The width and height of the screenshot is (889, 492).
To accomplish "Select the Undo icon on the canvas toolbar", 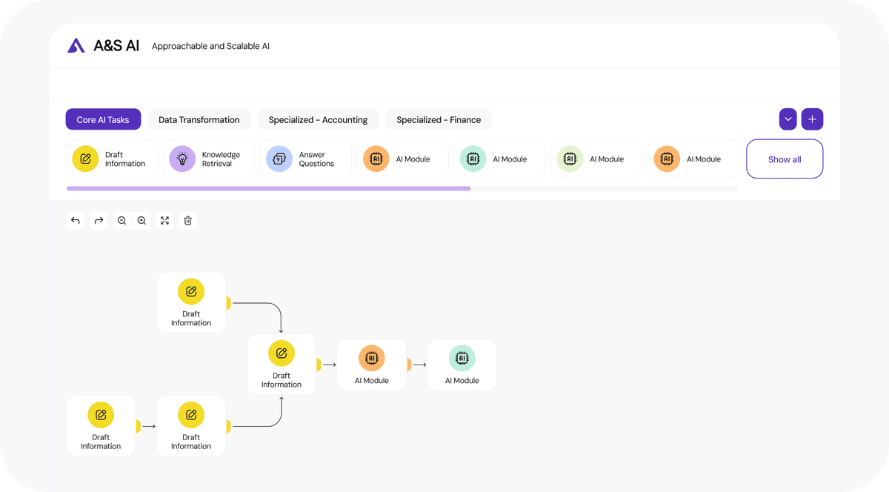I will pyautogui.click(x=75, y=220).
